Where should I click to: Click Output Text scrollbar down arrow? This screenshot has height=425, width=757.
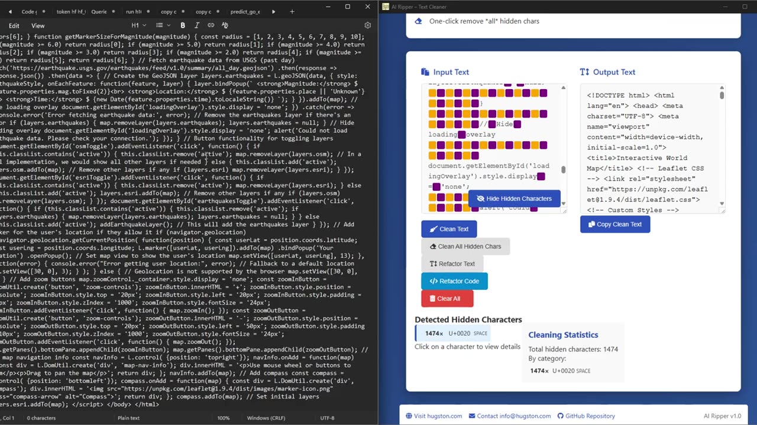pyautogui.click(x=722, y=204)
